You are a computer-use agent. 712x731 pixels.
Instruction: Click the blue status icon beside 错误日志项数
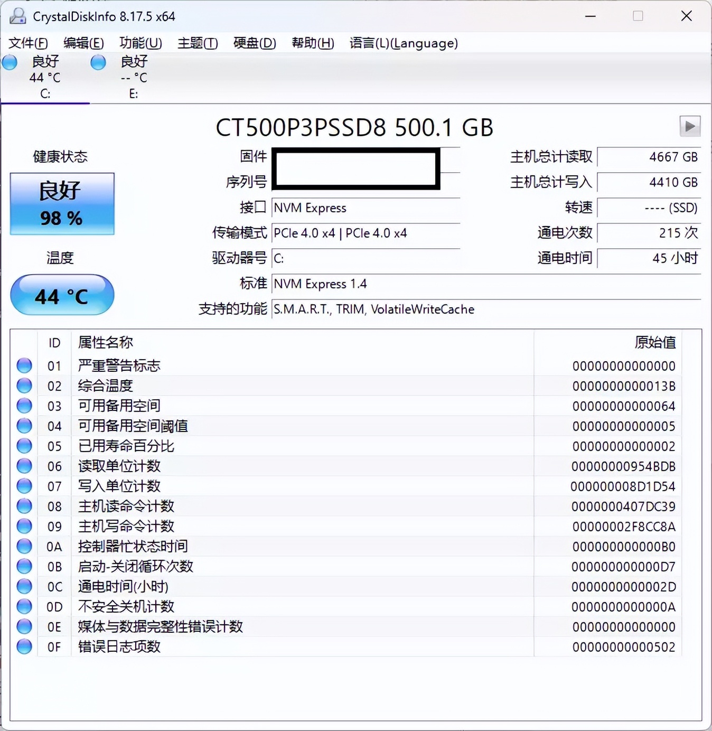pyautogui.click(x=24, y=646)
